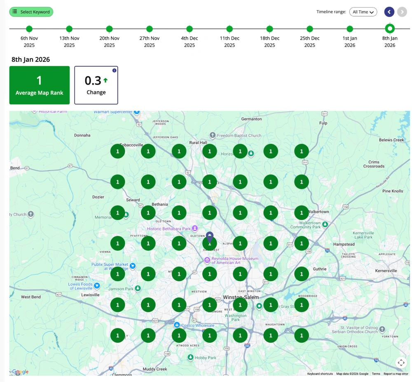Click the 8th Jan 2026 date heading
Viewport: 412px width, 382px height.
pos(31,59)
